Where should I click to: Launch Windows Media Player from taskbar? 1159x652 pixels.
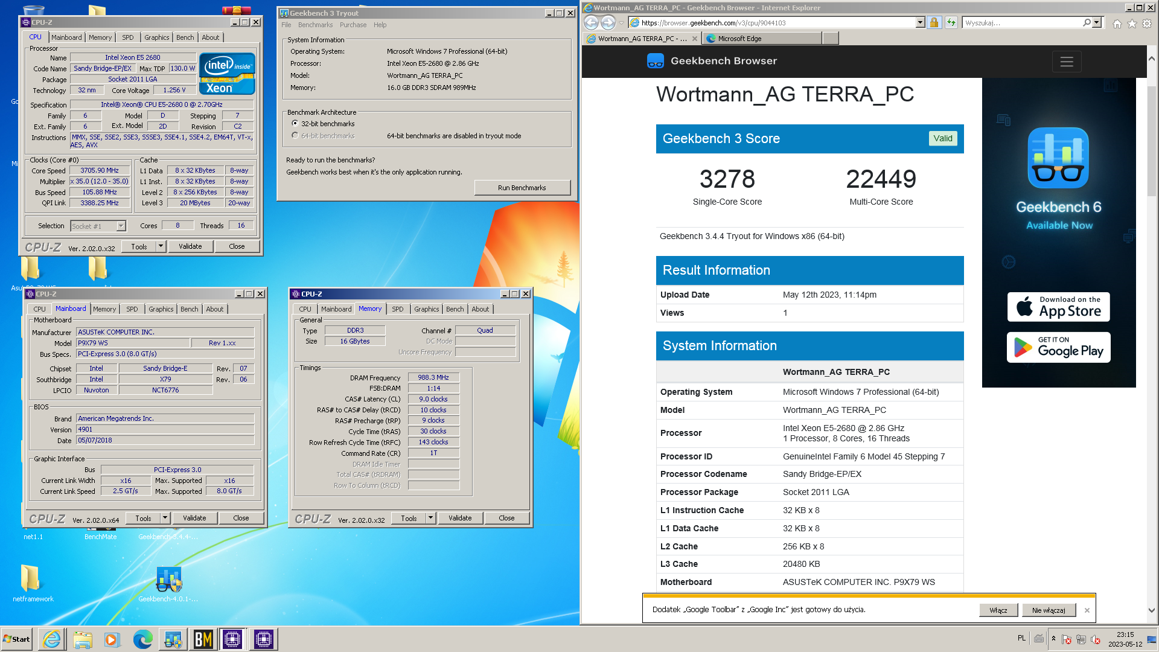pos(112,639)
